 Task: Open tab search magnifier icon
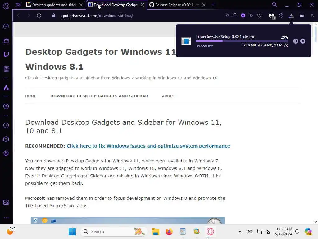click(x=275, y=4)
